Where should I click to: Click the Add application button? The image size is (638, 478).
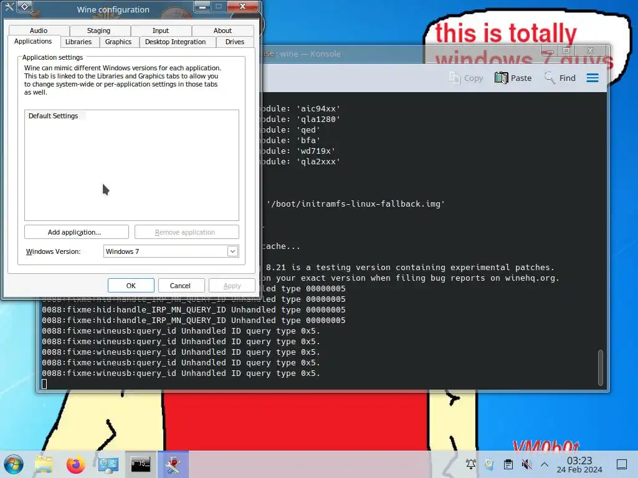coord(77,232)
